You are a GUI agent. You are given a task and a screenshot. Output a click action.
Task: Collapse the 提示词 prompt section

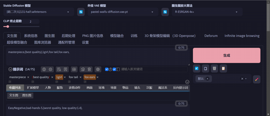11,69
